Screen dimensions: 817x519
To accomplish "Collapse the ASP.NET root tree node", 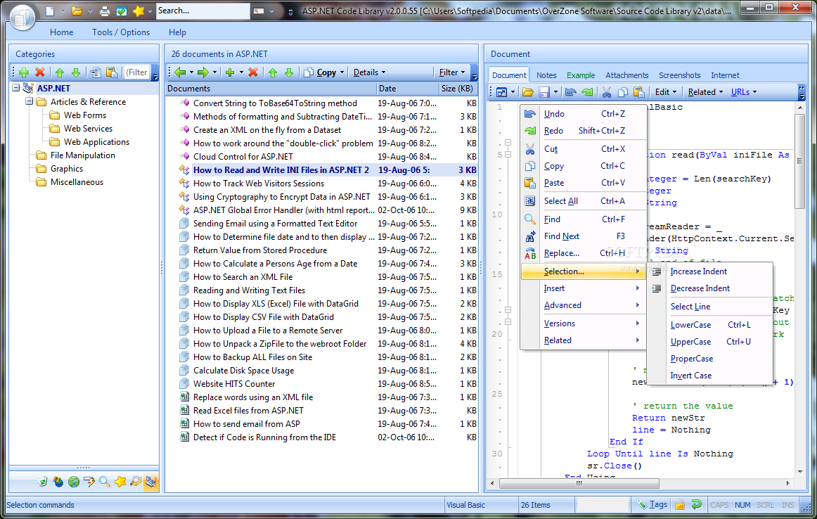I will pos(16,88).
